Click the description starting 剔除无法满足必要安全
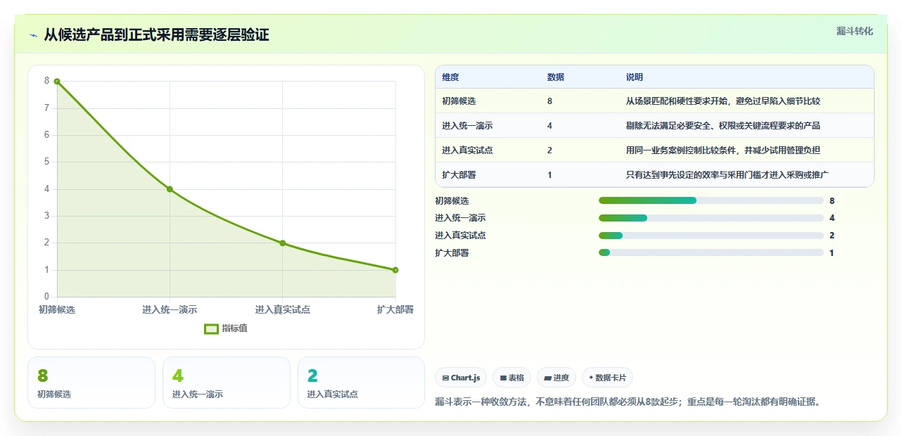Viewport: 902px width, 436px height. pyautogui.click(x=723, y=126)
